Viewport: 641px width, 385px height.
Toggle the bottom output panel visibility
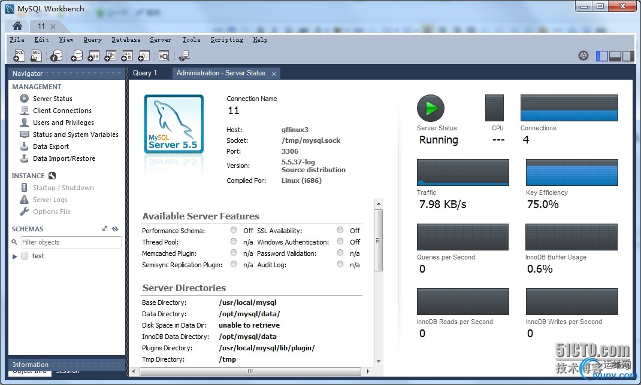[615, 56]
